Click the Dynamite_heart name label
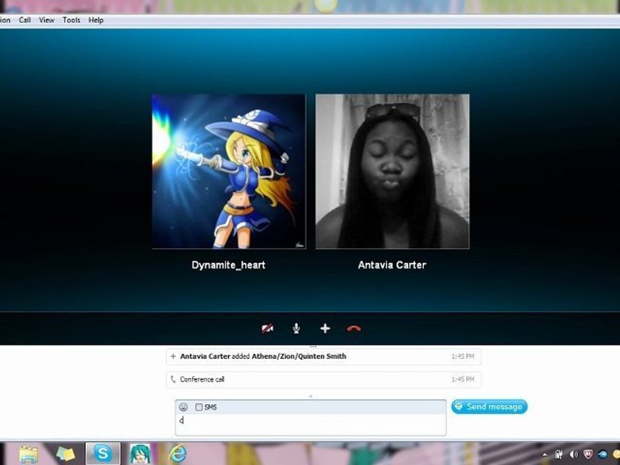Viewport: 620px width, 465px height. point(229,265)
